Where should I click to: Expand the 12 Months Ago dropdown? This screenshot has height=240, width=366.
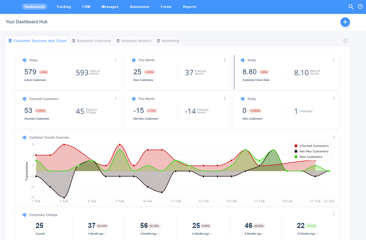pos(307,234)
